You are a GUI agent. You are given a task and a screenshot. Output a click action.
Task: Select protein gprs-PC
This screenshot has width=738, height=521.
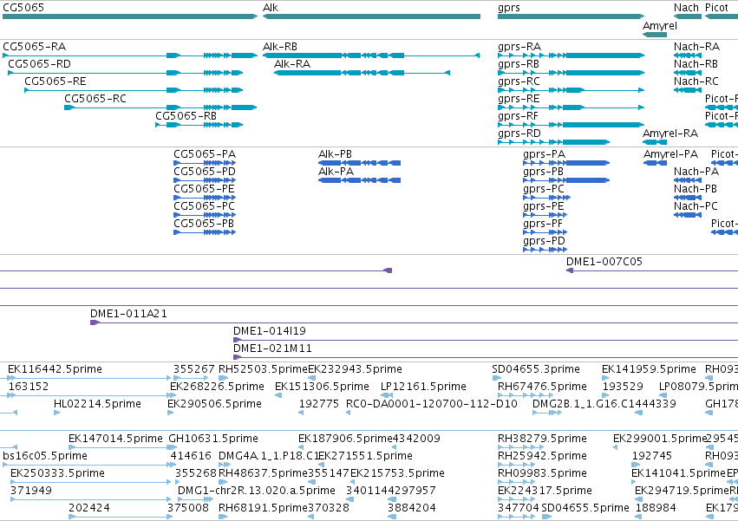tap(547, 198)
